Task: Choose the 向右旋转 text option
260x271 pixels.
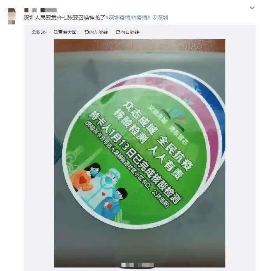Action: point(129,32)
